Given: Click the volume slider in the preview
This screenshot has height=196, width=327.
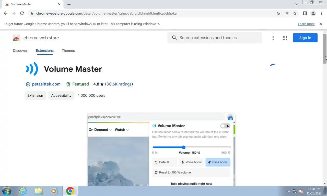Looking at the screenshot, I should [x=192, y=147].
